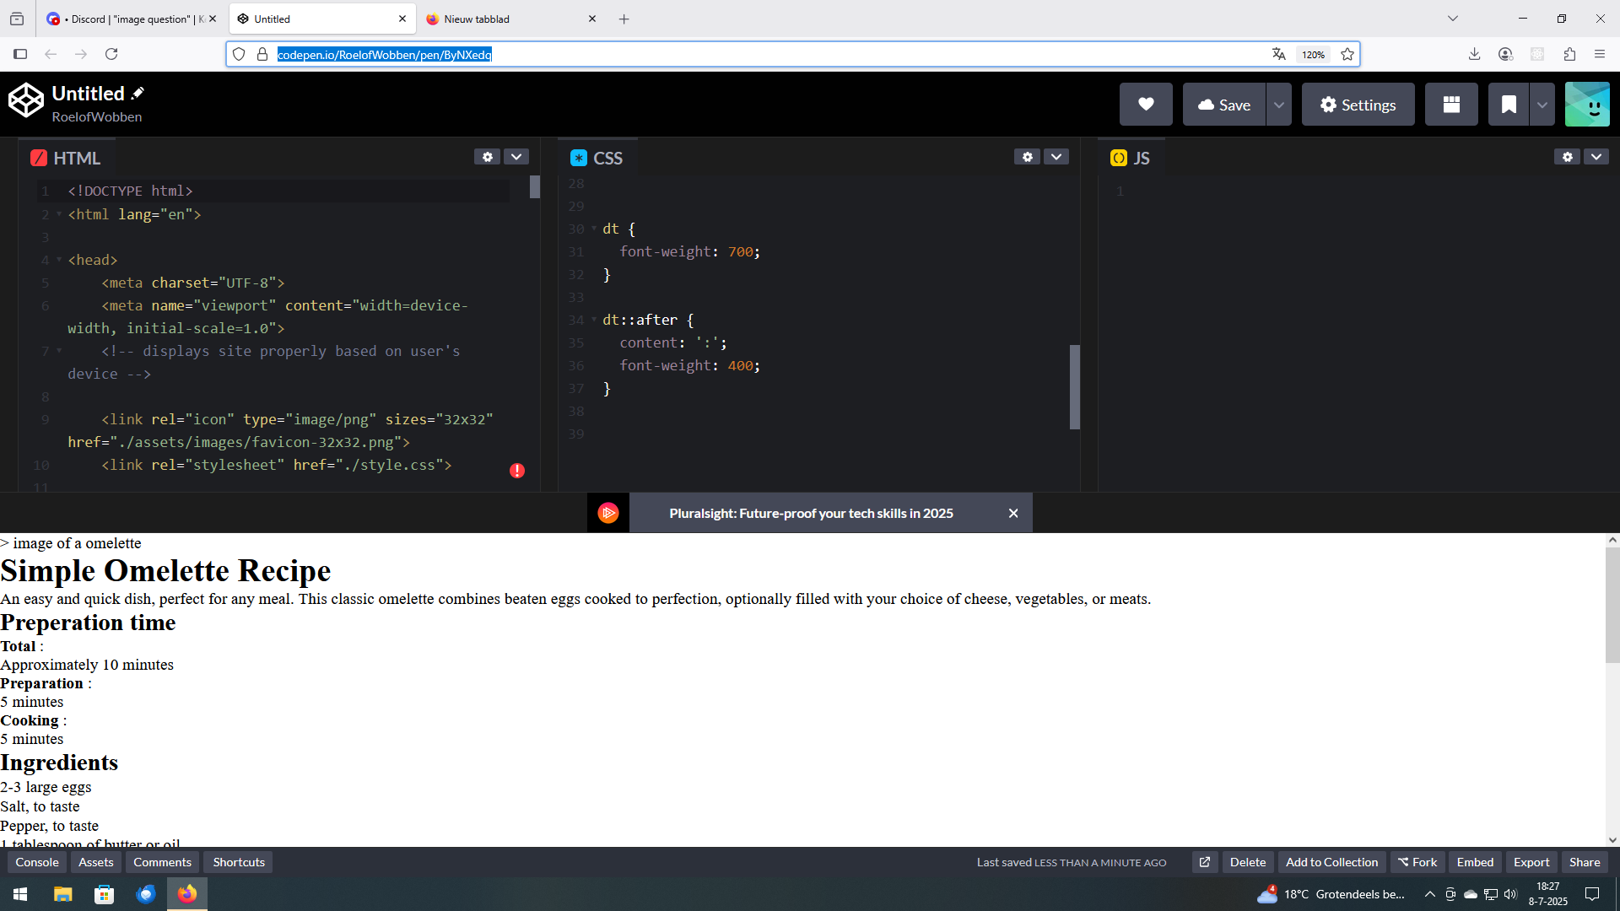Add pen to a Collection

click(1331, 862)
